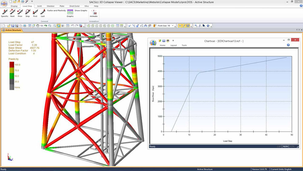Return to the Prior load step
Image resolution: width=303 pixels, height=171 pixels.
pos(20,13)
